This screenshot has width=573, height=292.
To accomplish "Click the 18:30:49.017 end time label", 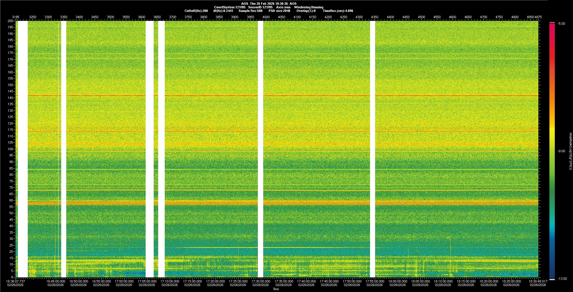I will (538, 281).
